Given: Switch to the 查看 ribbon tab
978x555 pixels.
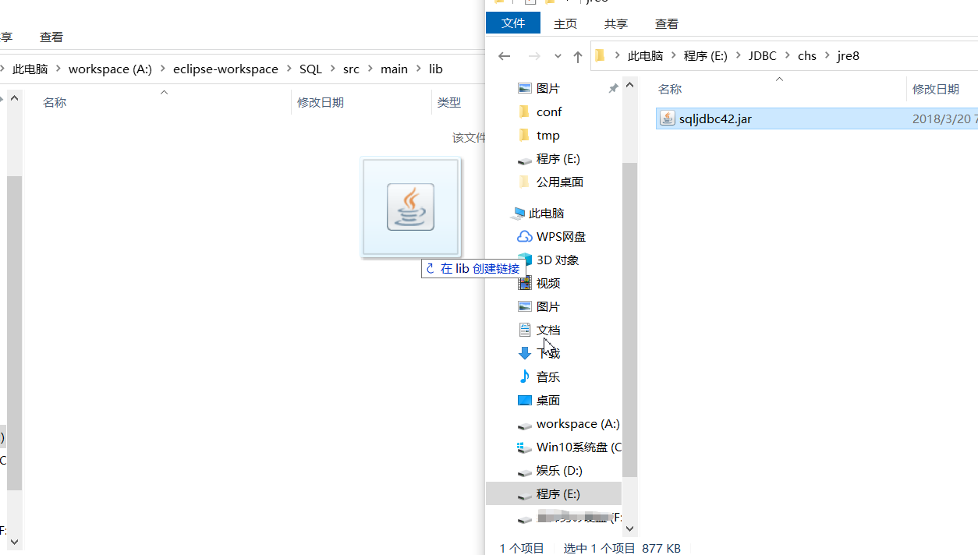Looking at the screenshot, I should (x=666, y=23).
